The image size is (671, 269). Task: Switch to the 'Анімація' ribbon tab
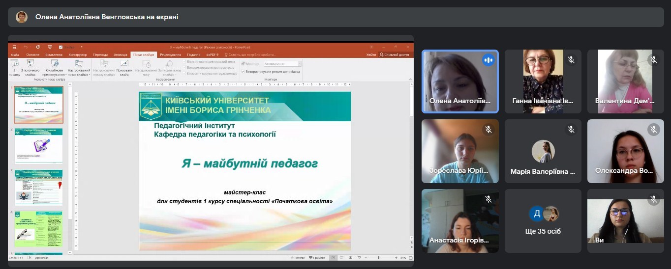[x=121, y=54]
